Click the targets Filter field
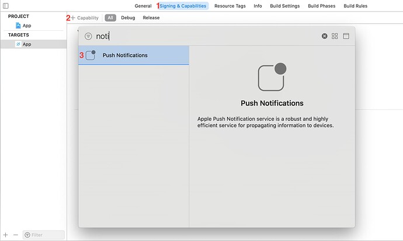Viewport: 403px width, 241px height. coord(44,235)
